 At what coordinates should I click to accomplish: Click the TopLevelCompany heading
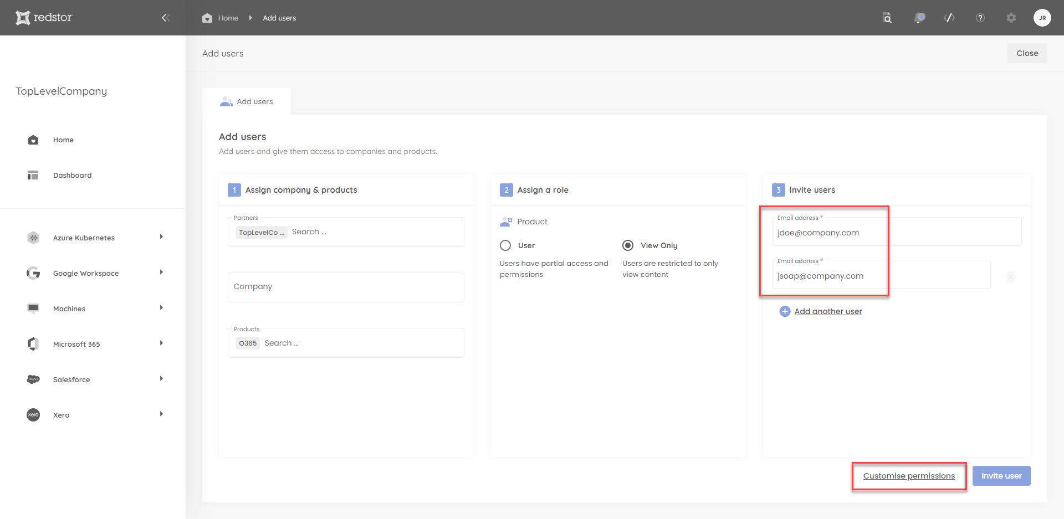pos(62,91)
